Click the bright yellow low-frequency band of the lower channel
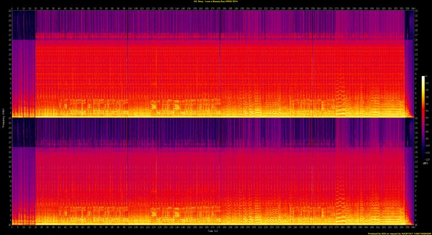 tap(216, 222)
